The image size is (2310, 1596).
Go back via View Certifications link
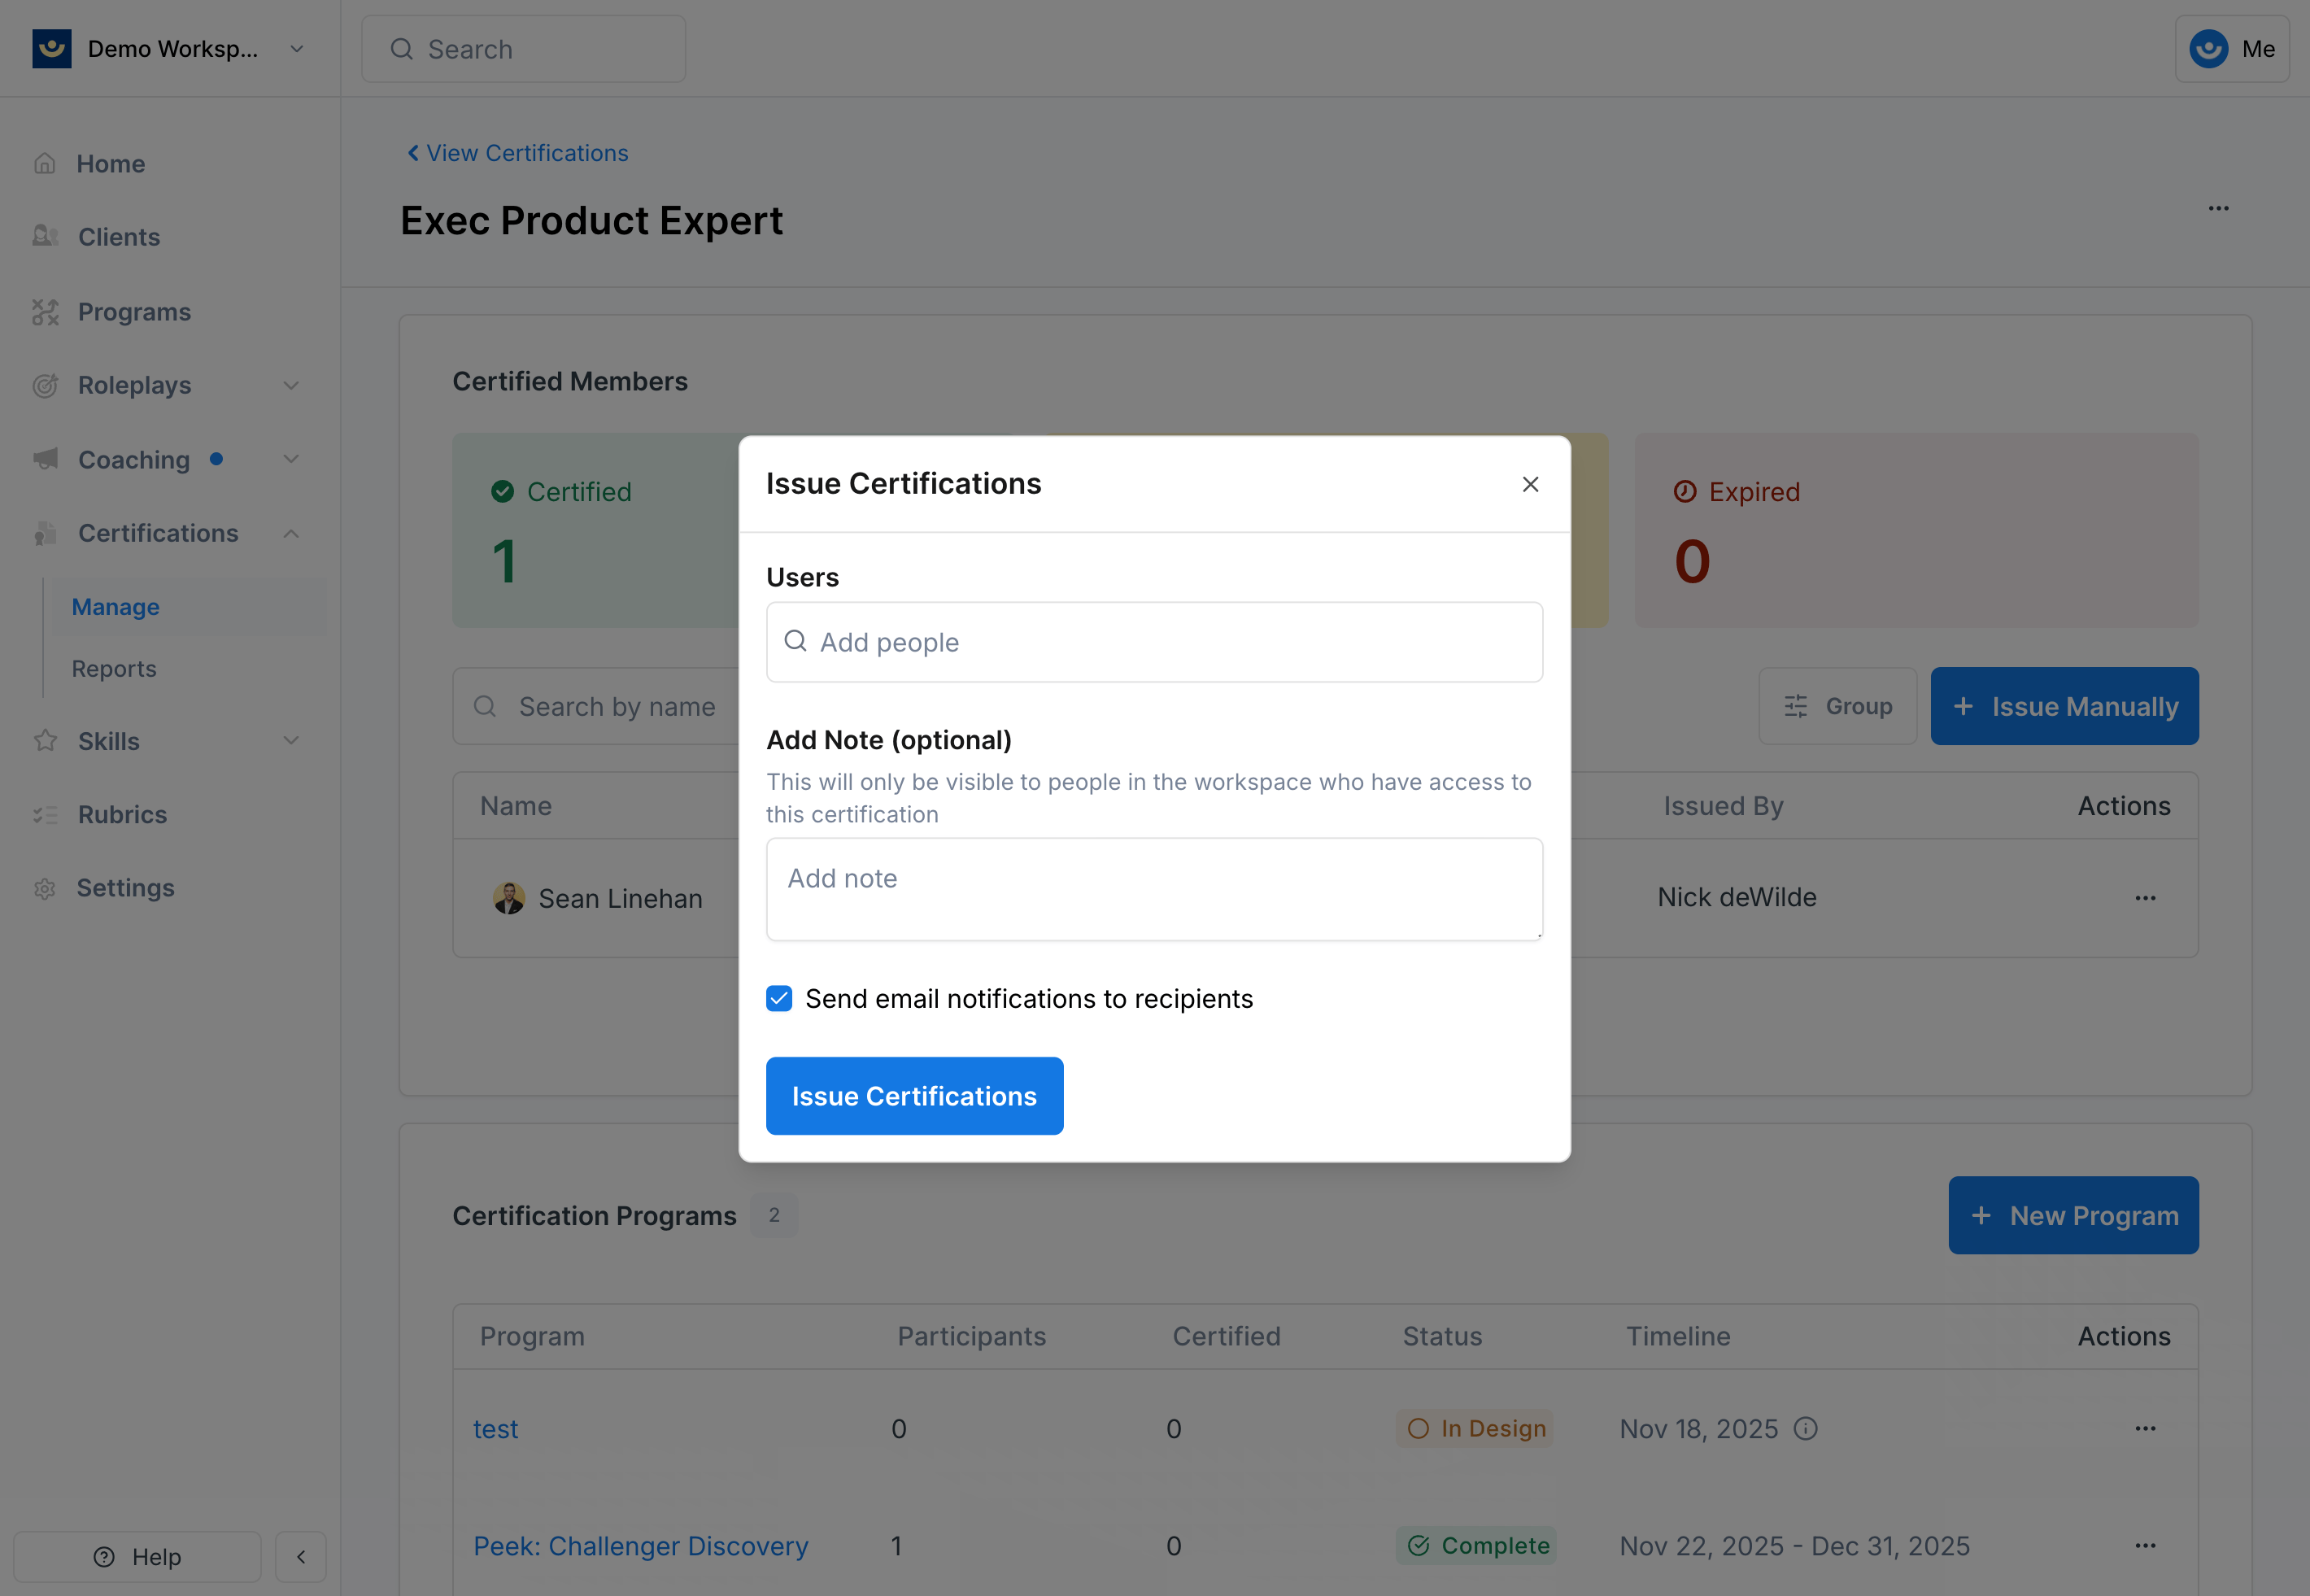pyautogui.click(x=517, y=153)
